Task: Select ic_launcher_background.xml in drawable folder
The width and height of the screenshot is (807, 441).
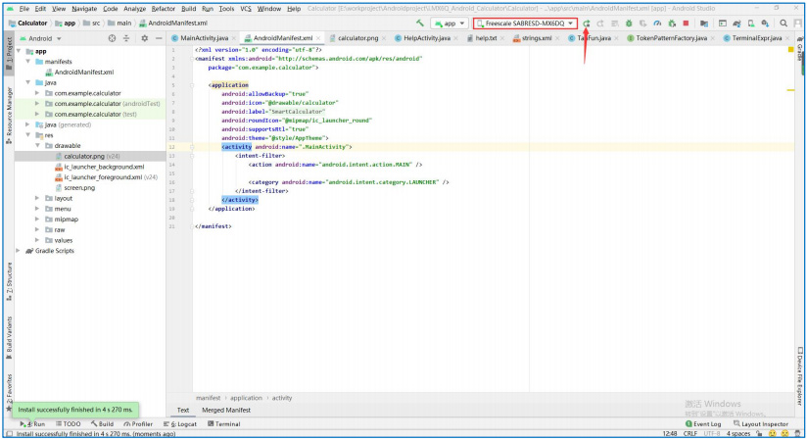Action: pos(103,167)
